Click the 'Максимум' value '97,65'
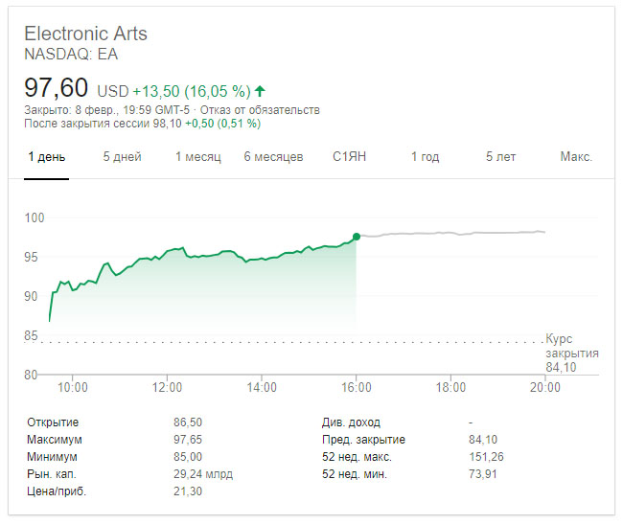The width and height of the screenshot is (623, 525). tap(188, 440)
